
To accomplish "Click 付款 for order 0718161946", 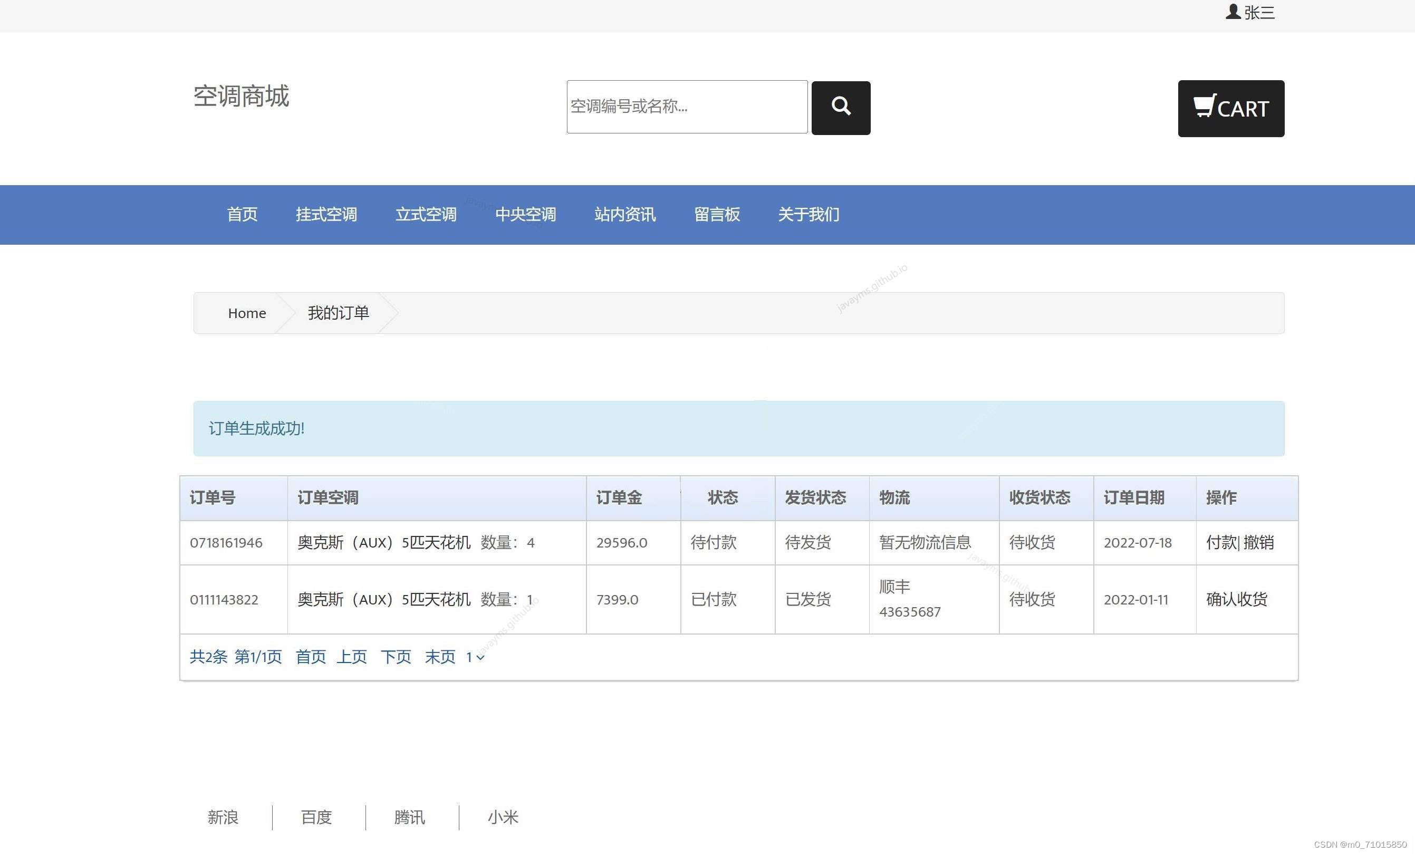I will pos(1221,542).
